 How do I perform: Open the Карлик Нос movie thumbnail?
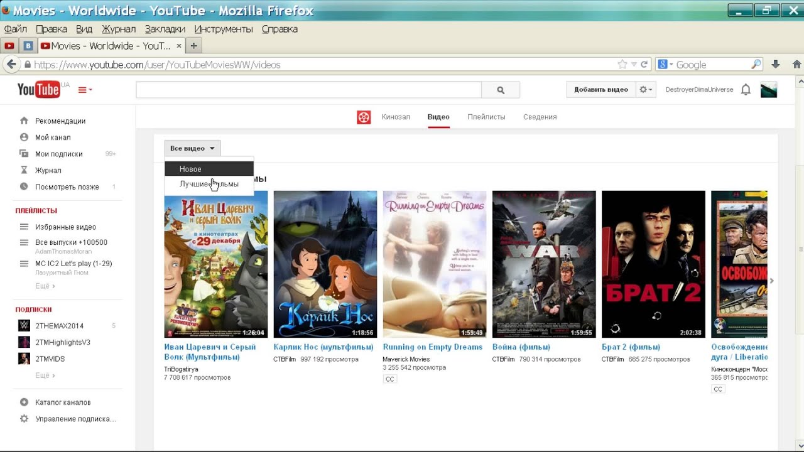tap(325, 264)
